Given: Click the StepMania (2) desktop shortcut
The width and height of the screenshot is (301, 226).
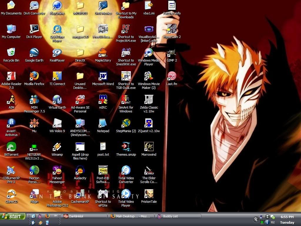Looking at the screenshot, I should [126, 126].
